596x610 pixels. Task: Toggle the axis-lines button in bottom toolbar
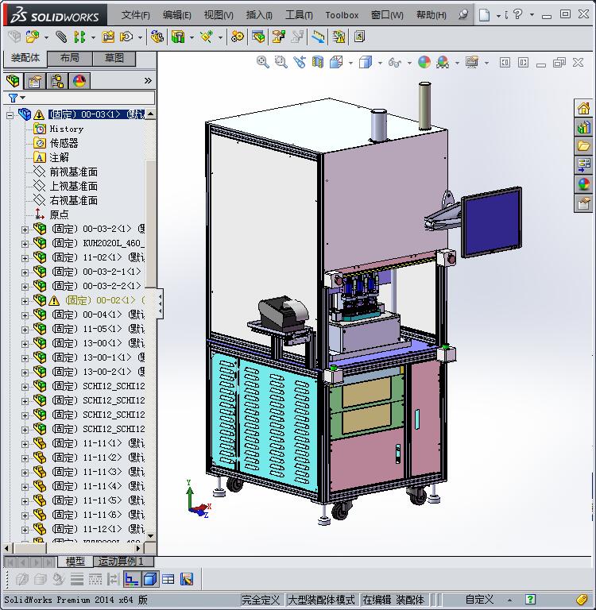pos(132,579)
